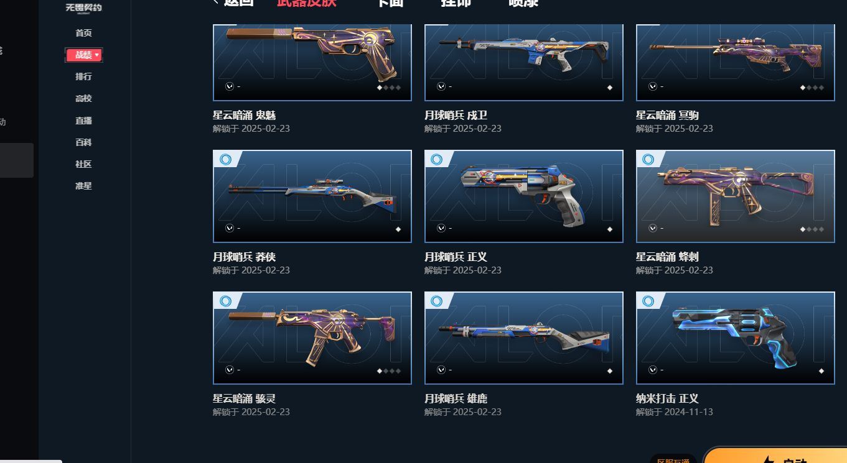Open the 首页 sidebar item
Screen dimensions: 847x463
tap(83, 33)
